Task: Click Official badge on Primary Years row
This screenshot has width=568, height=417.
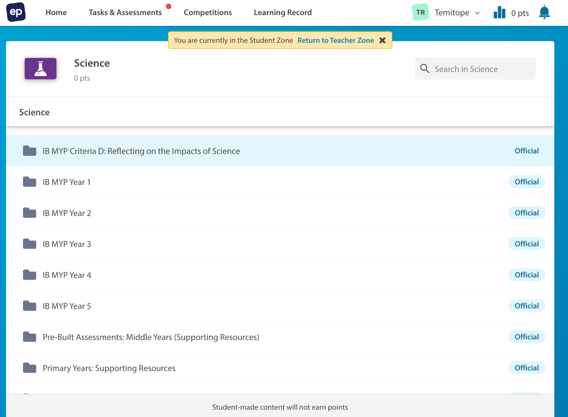Action: click(526, 368)
